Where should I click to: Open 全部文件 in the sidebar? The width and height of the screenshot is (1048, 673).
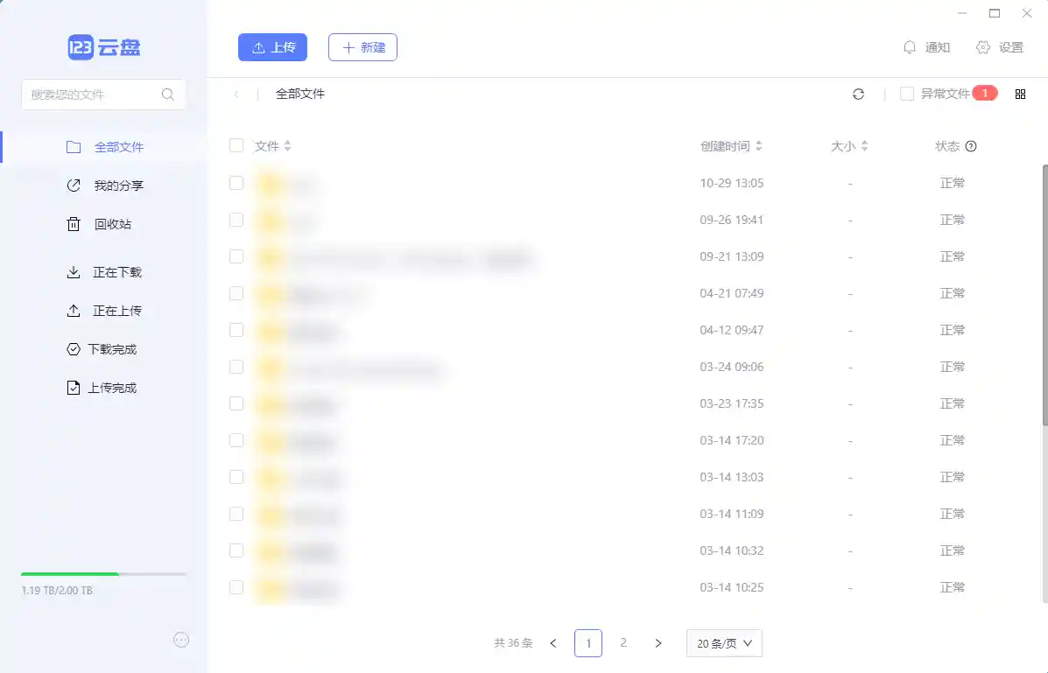point(105,147)
